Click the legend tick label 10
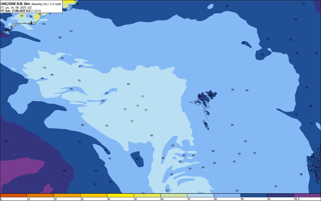The width and height of the screenshot is (321, 201). coord(28,199)
